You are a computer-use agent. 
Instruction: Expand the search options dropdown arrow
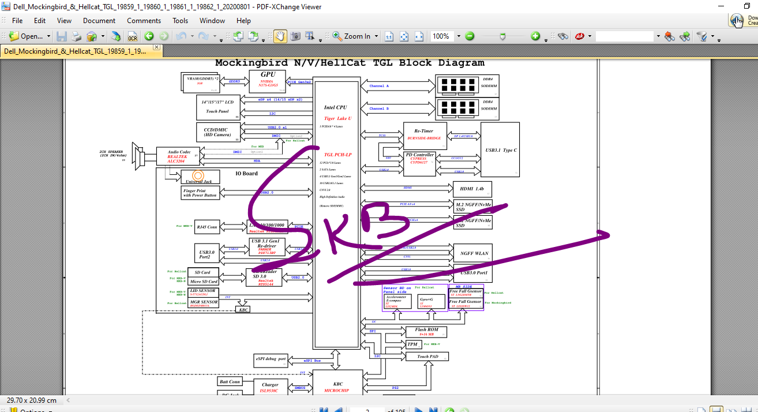tap(712, 36)
